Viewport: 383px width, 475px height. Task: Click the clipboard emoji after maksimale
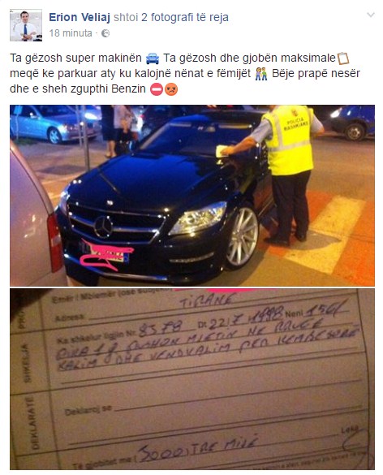(343, 58)
